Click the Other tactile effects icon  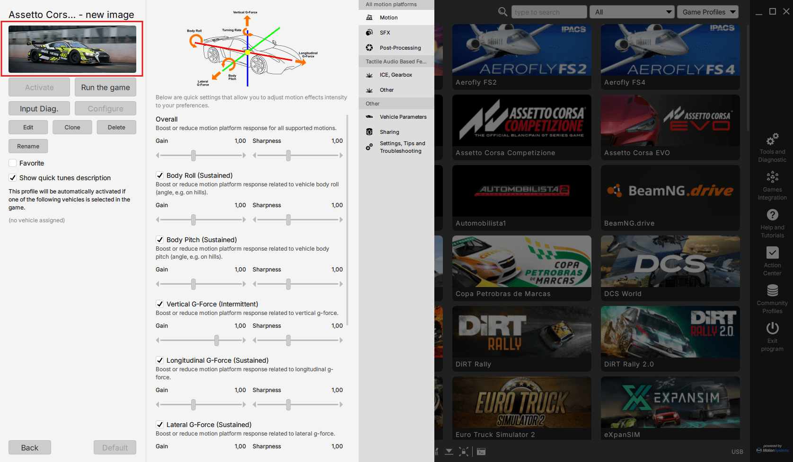tap(370, 90)
